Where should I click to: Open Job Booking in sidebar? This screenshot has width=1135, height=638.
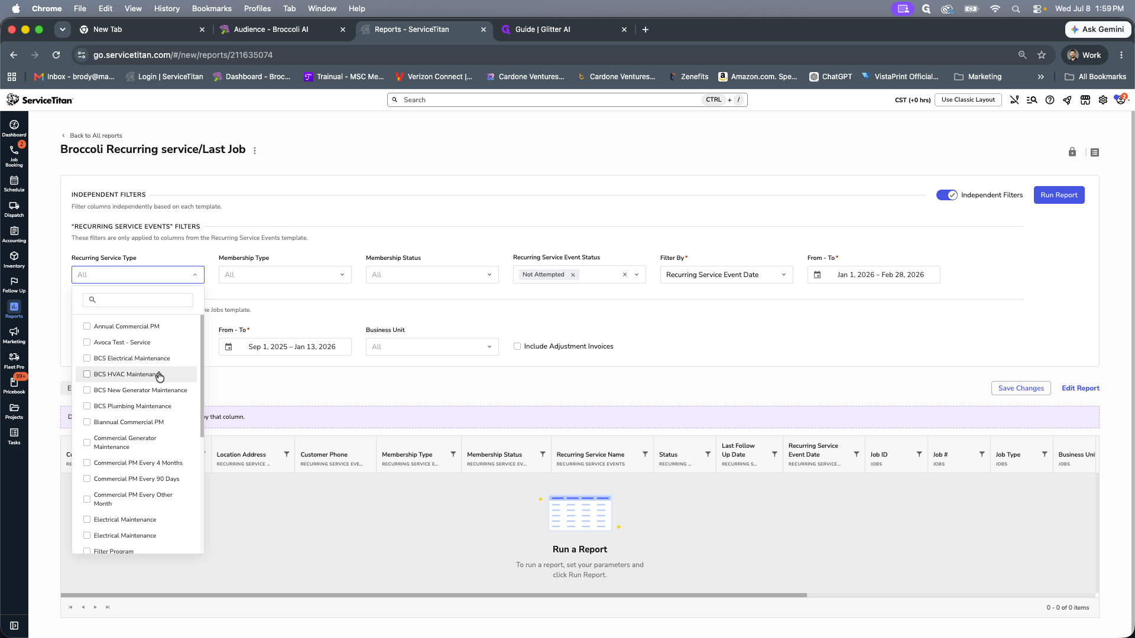tap(14, 156)
